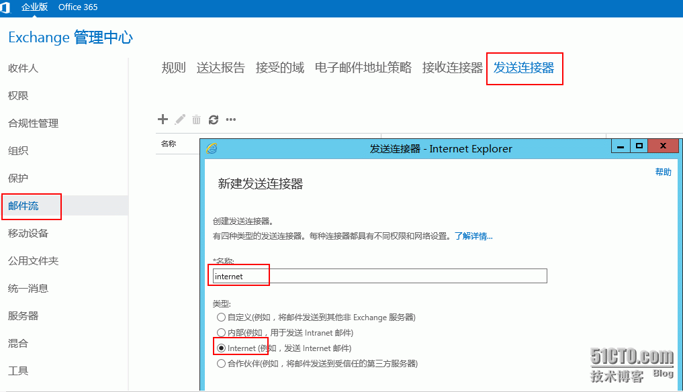Click the Office logo icon
Image resolution: width=683 pixels, height=392 pixels.
tap(5, 7)
